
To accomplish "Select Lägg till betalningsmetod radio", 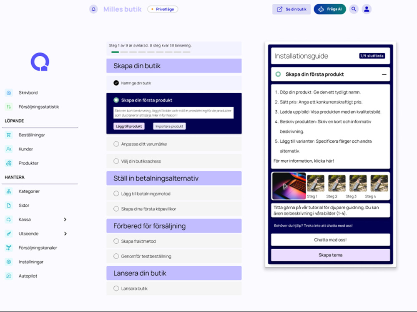I will (116, 194).
